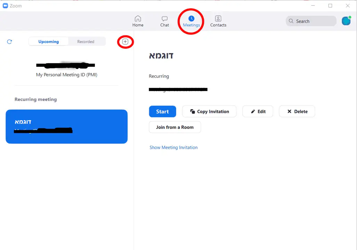Start the selected recurring meeting

(x=162, y=111)
